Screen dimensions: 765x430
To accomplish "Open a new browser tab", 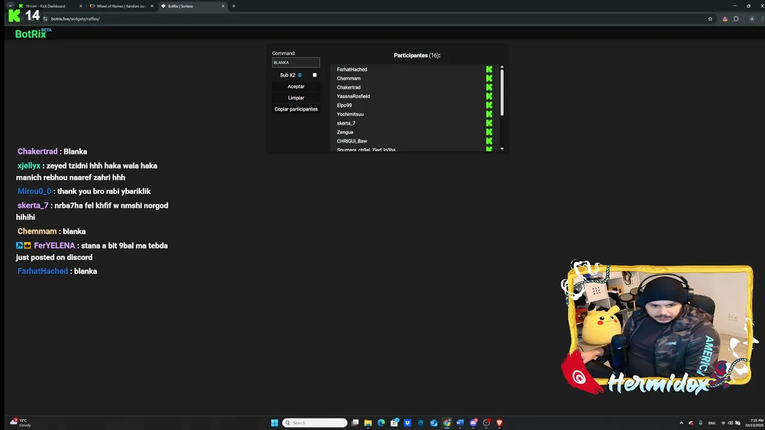I will pos(234,6).
